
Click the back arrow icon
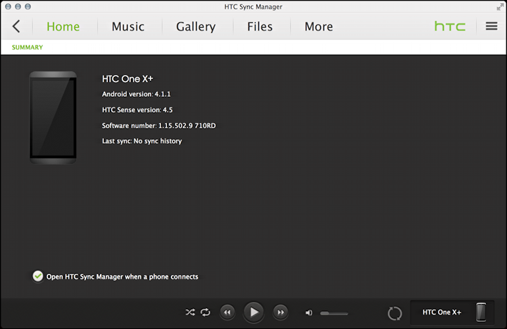tap(16, 26)
